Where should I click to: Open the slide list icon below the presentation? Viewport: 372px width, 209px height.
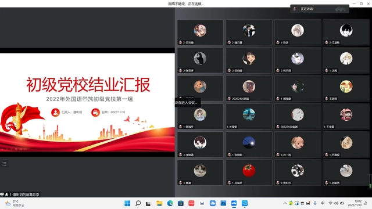4,164
